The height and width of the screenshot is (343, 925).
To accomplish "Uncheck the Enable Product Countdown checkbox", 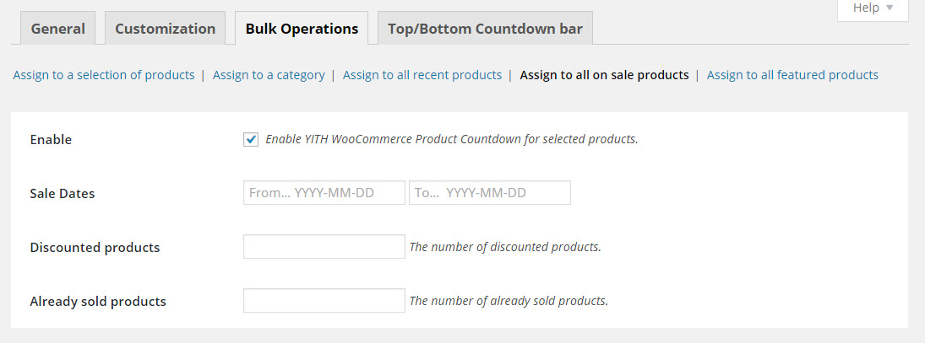I will [x=251, y=139].
